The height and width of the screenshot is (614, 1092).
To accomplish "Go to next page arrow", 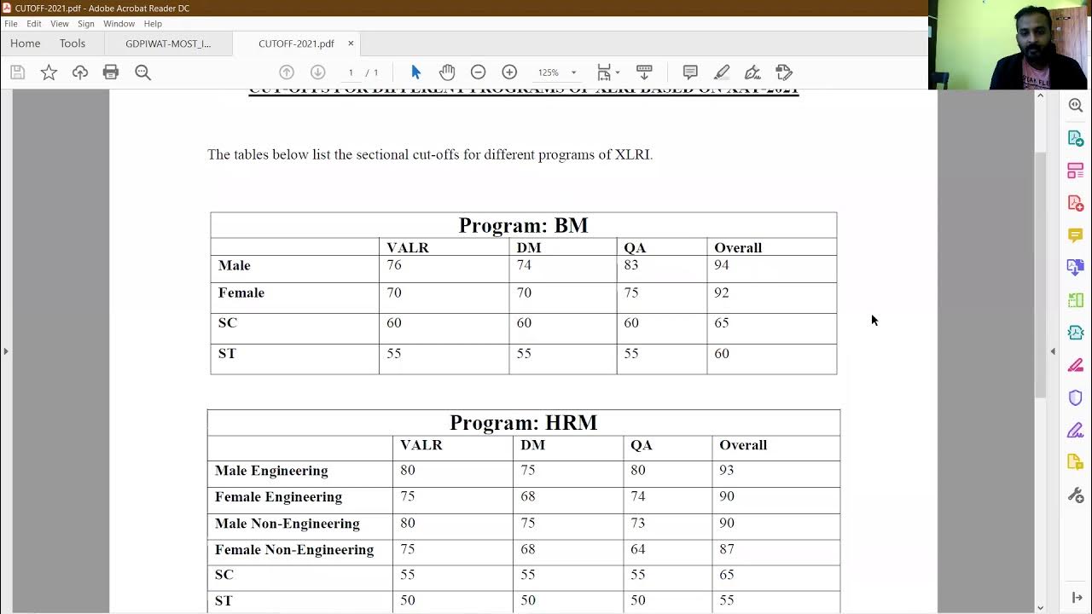I will click(317, 72).
